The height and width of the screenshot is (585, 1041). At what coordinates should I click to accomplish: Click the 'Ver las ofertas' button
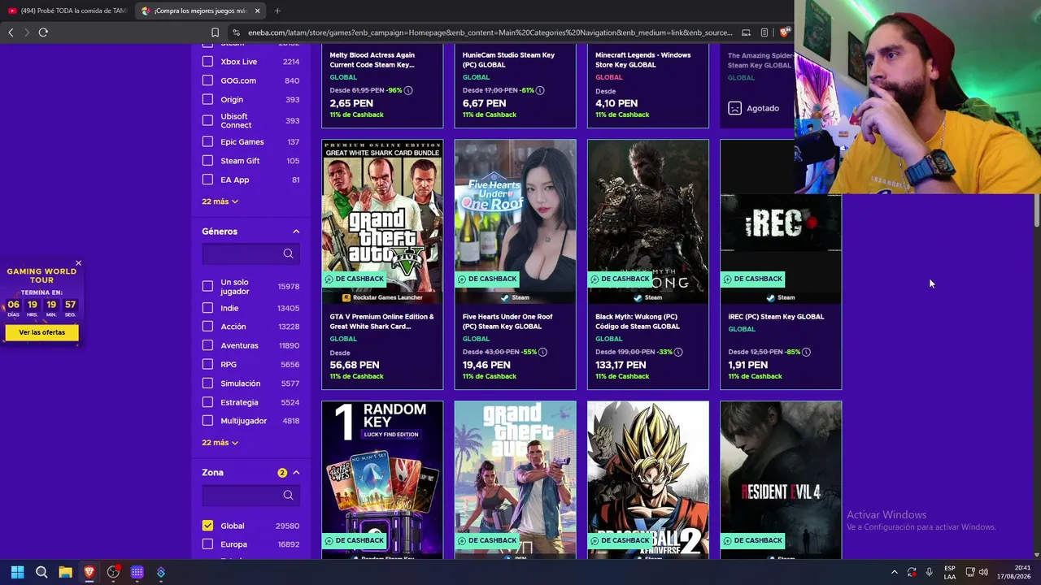42,332
